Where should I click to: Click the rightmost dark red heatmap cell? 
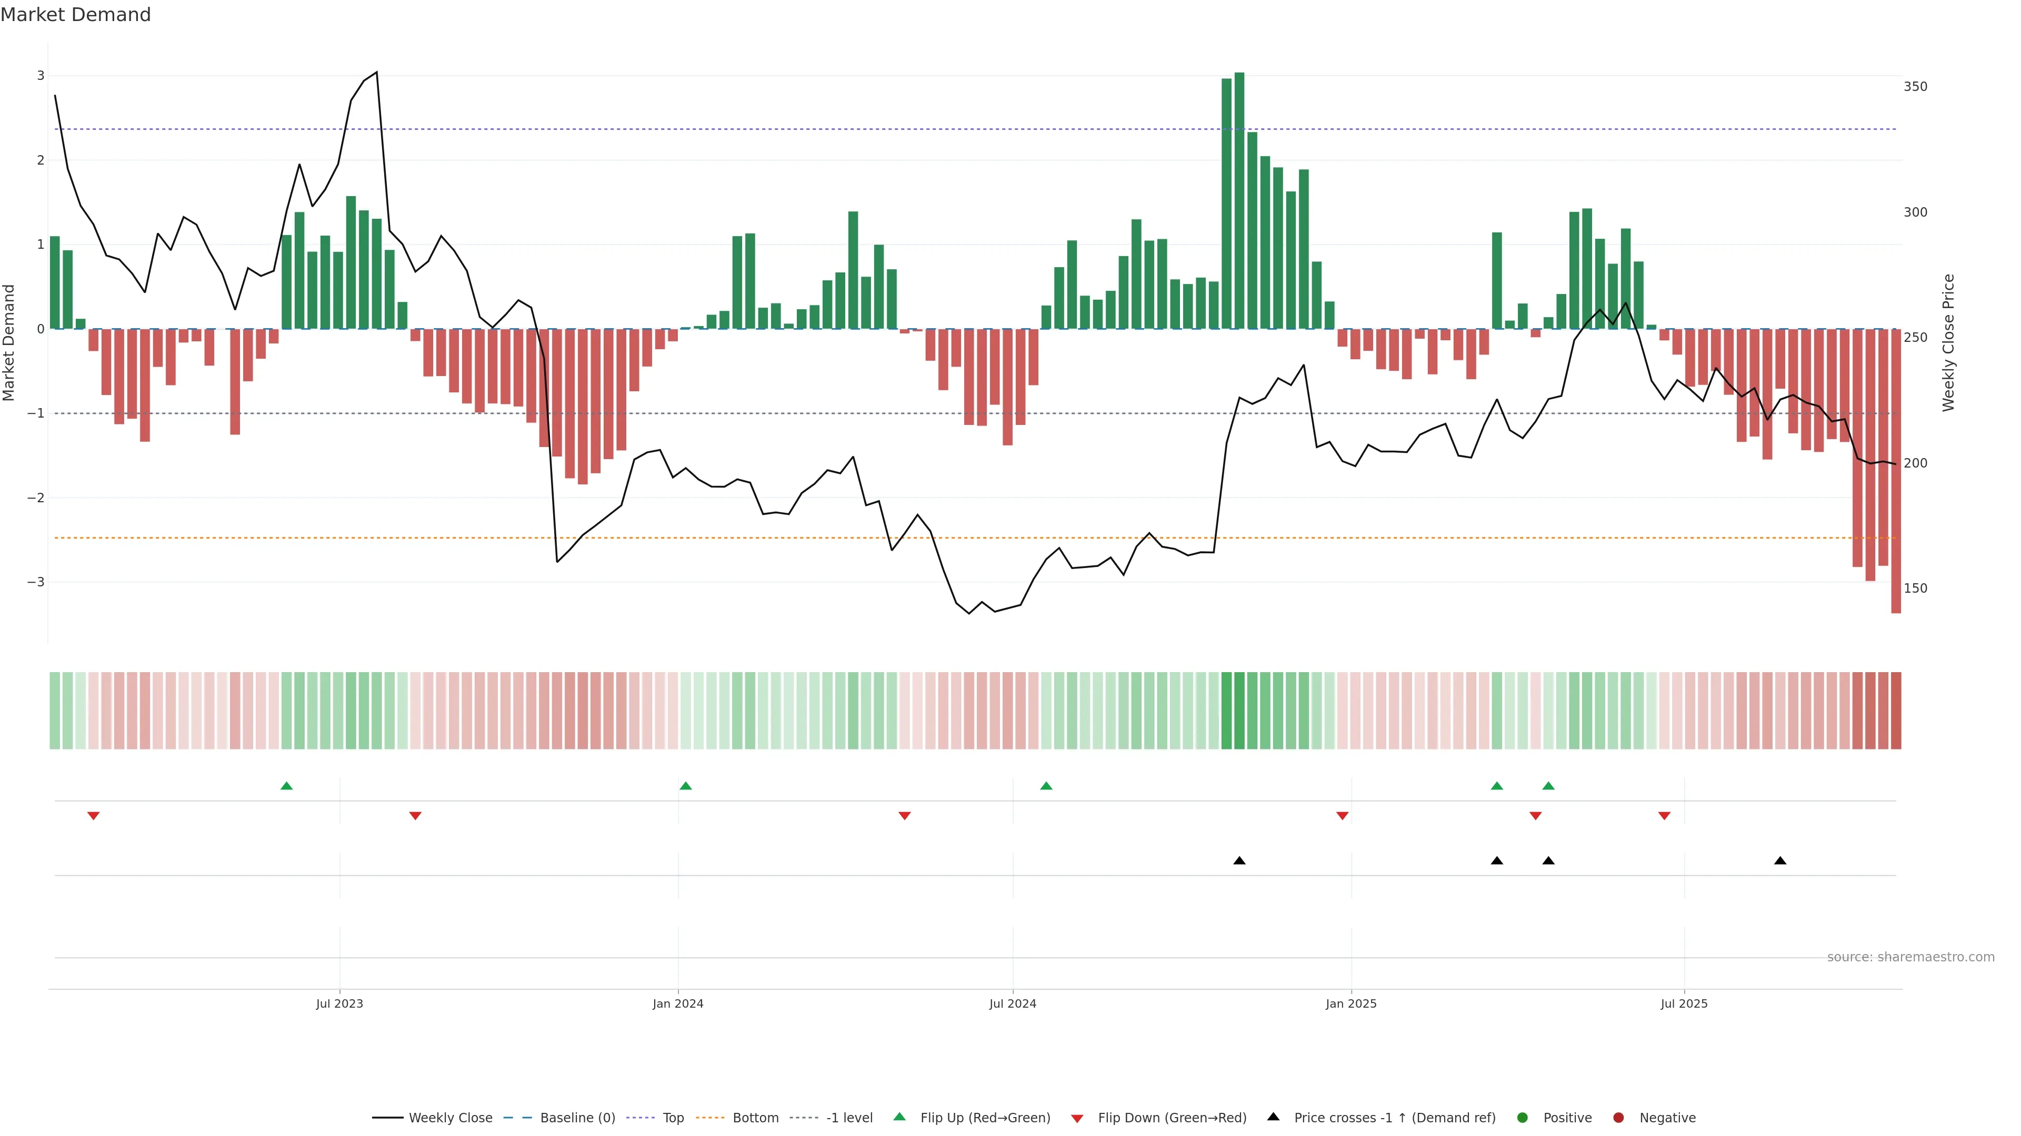(x=1895, y=711)
